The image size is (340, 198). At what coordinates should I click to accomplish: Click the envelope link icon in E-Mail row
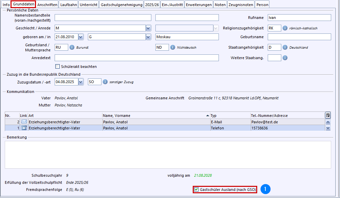click(24, 122)
